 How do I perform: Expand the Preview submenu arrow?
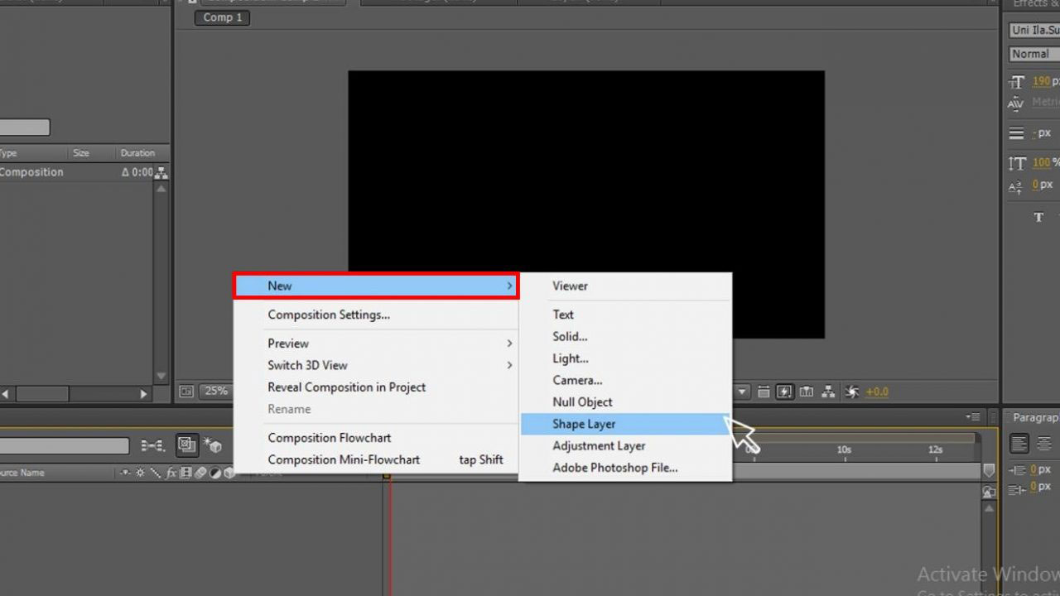[x=511, y=343]
